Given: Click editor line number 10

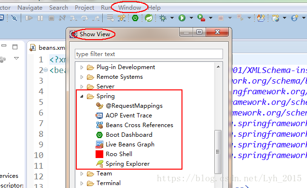Looking at the screenshot, I should tap(39, 155).
